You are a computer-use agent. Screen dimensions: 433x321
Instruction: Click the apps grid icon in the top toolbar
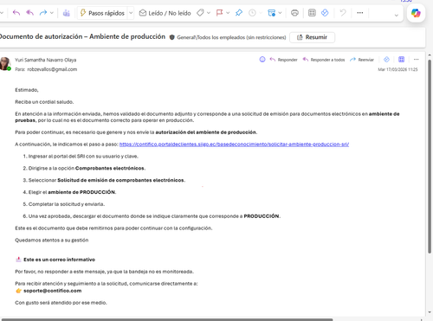click(312, 13)
